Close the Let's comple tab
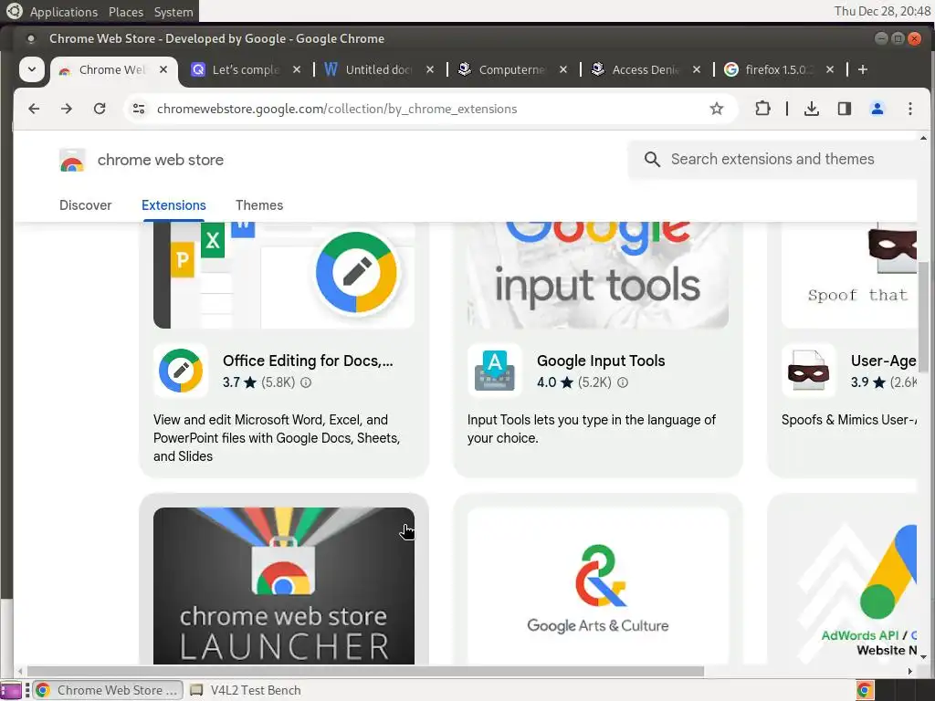Image resolution: width=935 pixels, height=701 pixels. pos(297,69)
